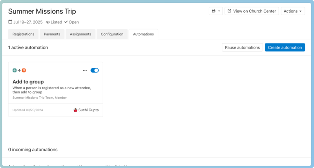The width and height of the screenshot is (314, 168).
Task: Open the Actions dropdown menu
Action: 293,11
